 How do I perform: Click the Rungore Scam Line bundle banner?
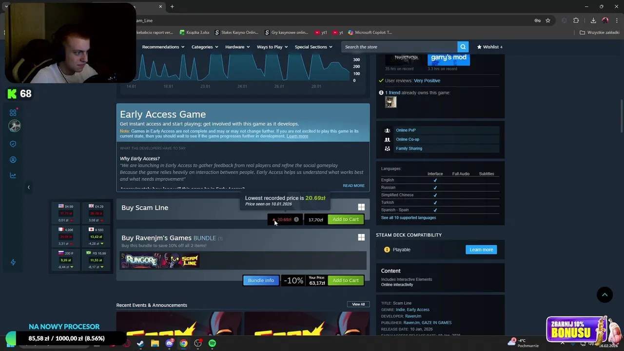(x=161, y=260)
